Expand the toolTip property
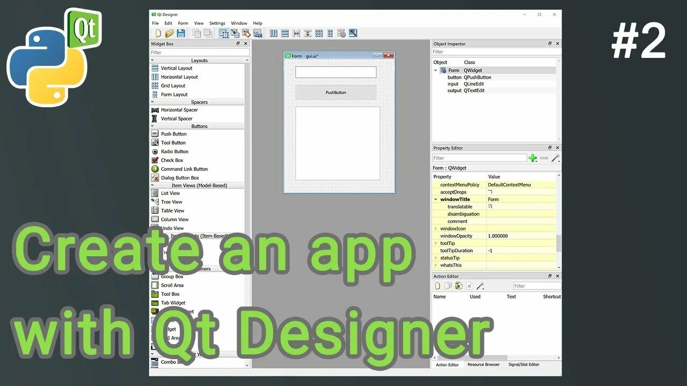The width and height of the screenshot is (687, 386). tap(435, 243)
